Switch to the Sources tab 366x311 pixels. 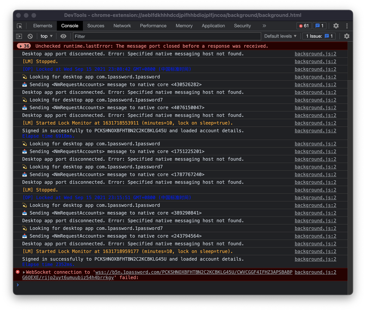coord(96,26)
